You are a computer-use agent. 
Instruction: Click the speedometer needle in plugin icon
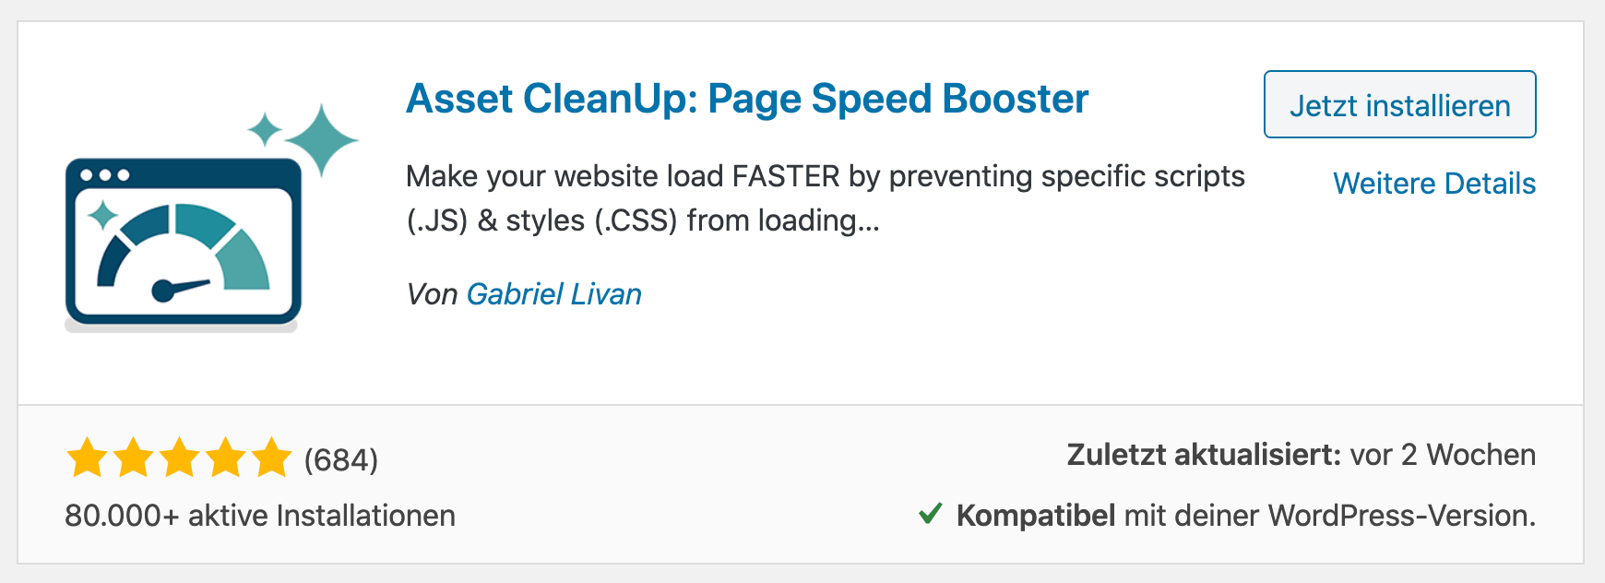tap(184, 288)
